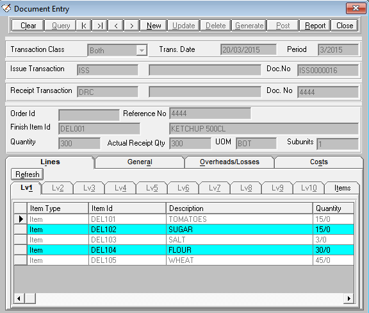
Task: Go to next record arrow button
Action: pyautogui.click(x=132, y=26)
